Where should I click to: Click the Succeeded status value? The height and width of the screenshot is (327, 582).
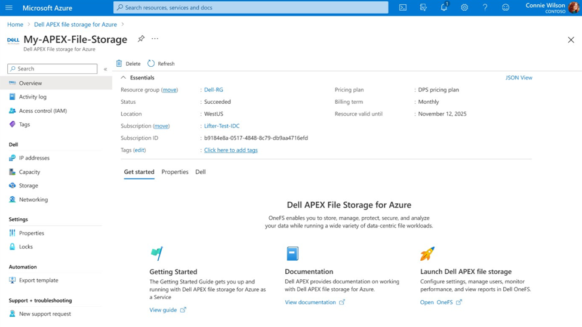[x=217, y=101]
